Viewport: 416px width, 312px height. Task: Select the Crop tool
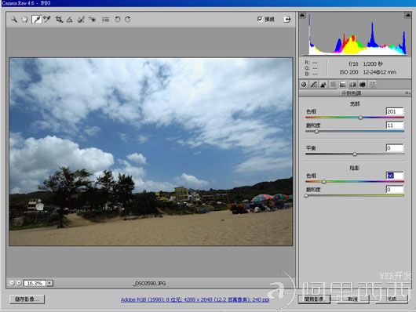click(x=59, y=20)
